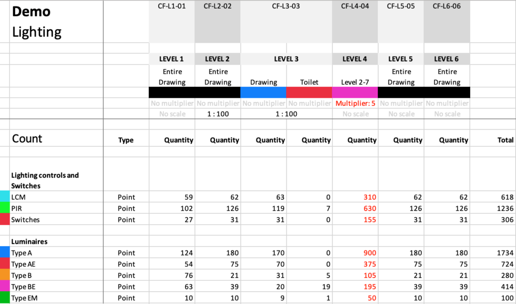This screenshot has height=304, width=516.
Task: Select the orange color swatch beside Type B
Action: (x=4, y=275)
